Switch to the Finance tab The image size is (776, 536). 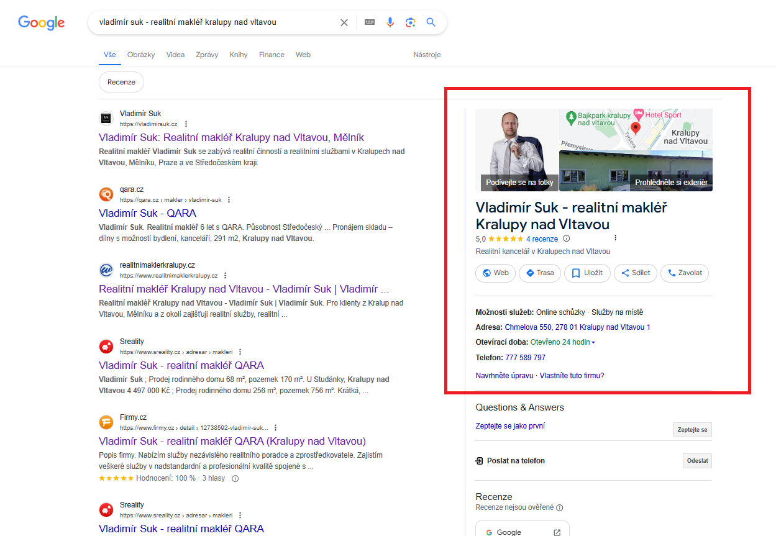272,55
